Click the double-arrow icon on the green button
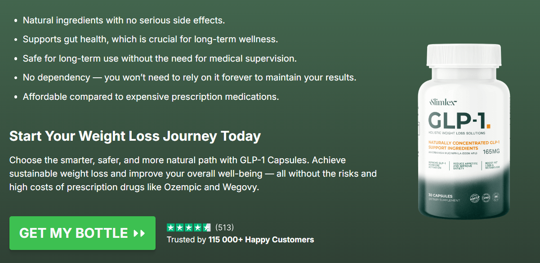The width and height of the screenshot is (540, 263). tap(139, 233)
